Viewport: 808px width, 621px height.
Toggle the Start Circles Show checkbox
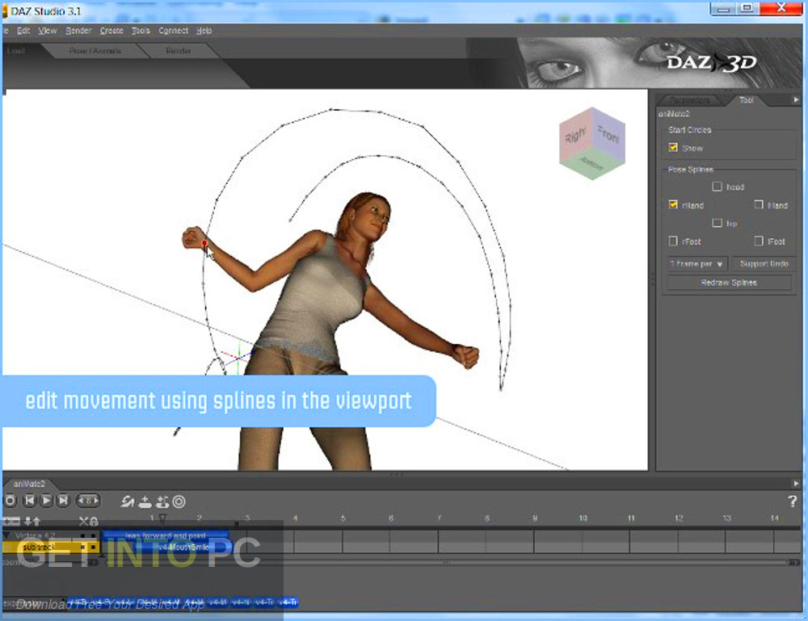point(673,147)
